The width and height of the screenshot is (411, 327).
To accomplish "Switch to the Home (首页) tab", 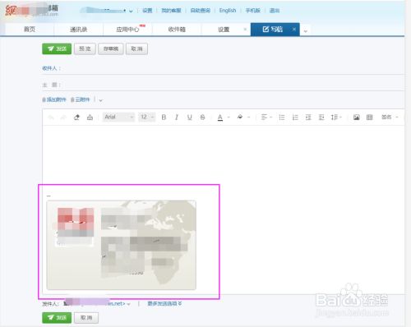I will pos(30,30).
